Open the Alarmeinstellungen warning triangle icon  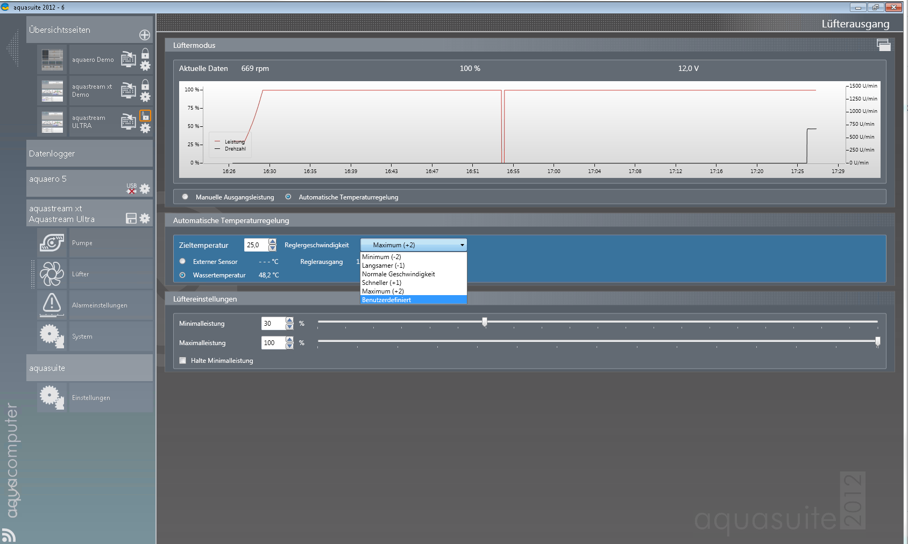(52, 305)
